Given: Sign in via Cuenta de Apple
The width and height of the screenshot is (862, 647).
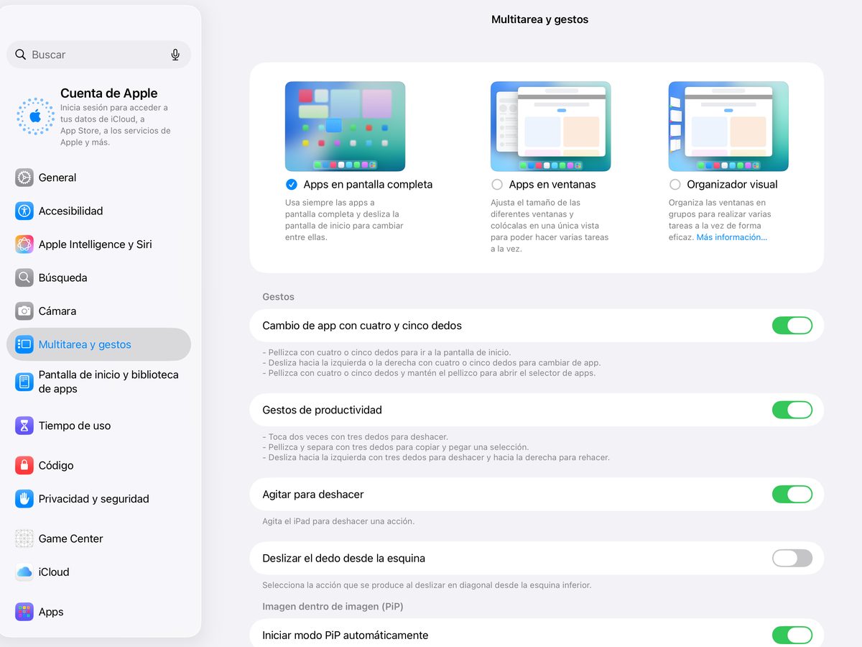Looking at the screenshot, I should 98,116.
